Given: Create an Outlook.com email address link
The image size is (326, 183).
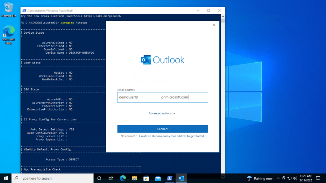Looking at the screenshot, I should click(x=172, y=136).
